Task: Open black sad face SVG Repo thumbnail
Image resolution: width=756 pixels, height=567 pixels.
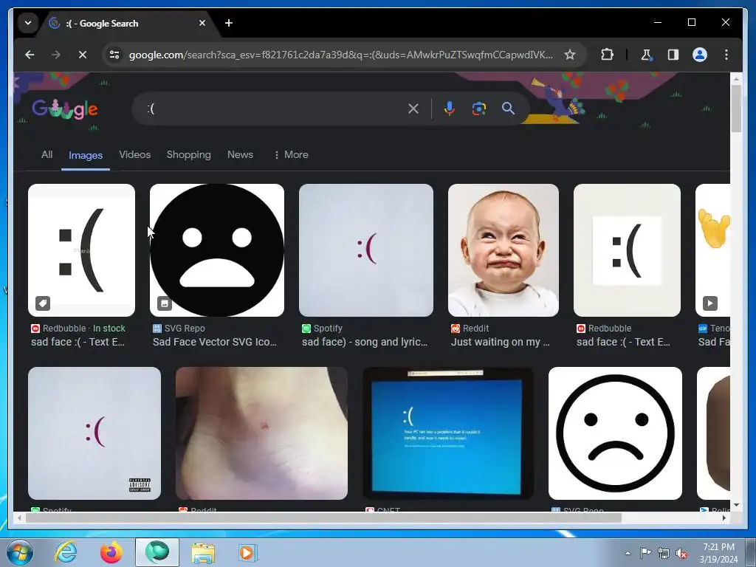Action: tap(217, 250)
